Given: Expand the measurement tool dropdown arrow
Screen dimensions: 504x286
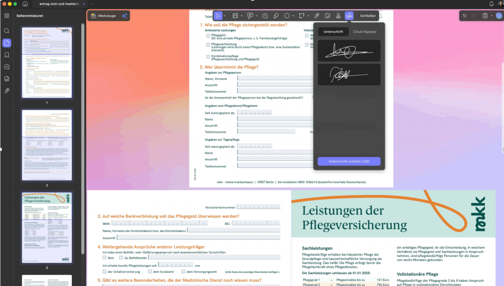Looking at the screenshot, I should pyautogui.click(x=308, y=16).
